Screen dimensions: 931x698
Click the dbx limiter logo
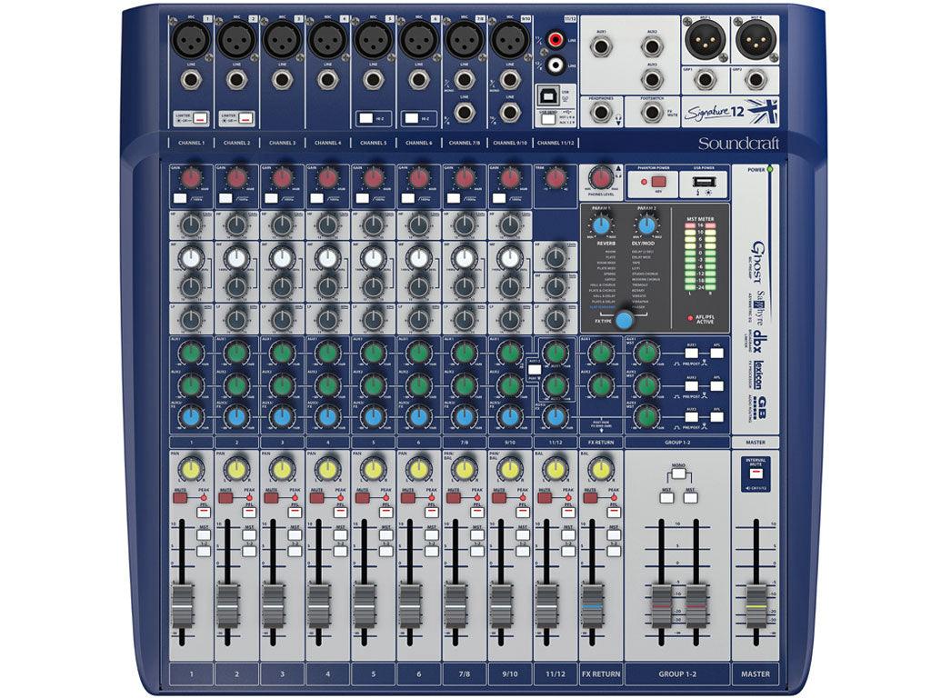point(760,341)
